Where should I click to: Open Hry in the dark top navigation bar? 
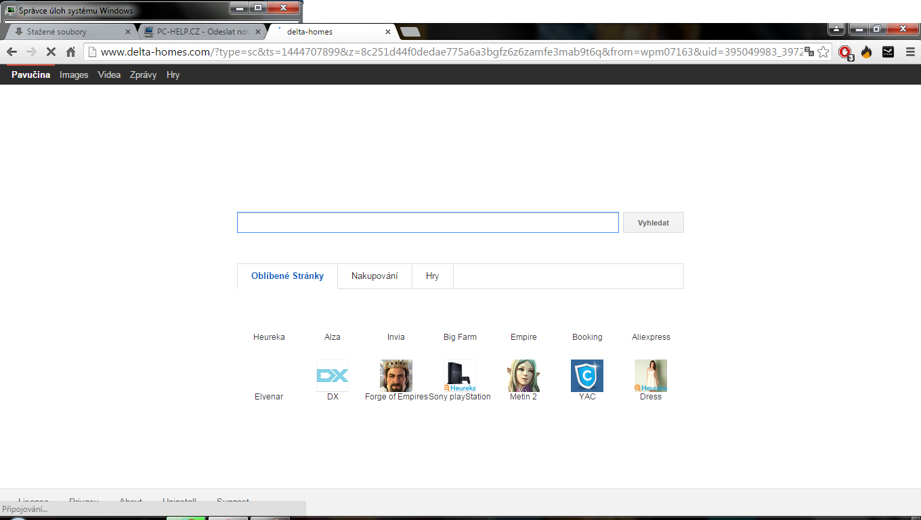coord(173,75)
